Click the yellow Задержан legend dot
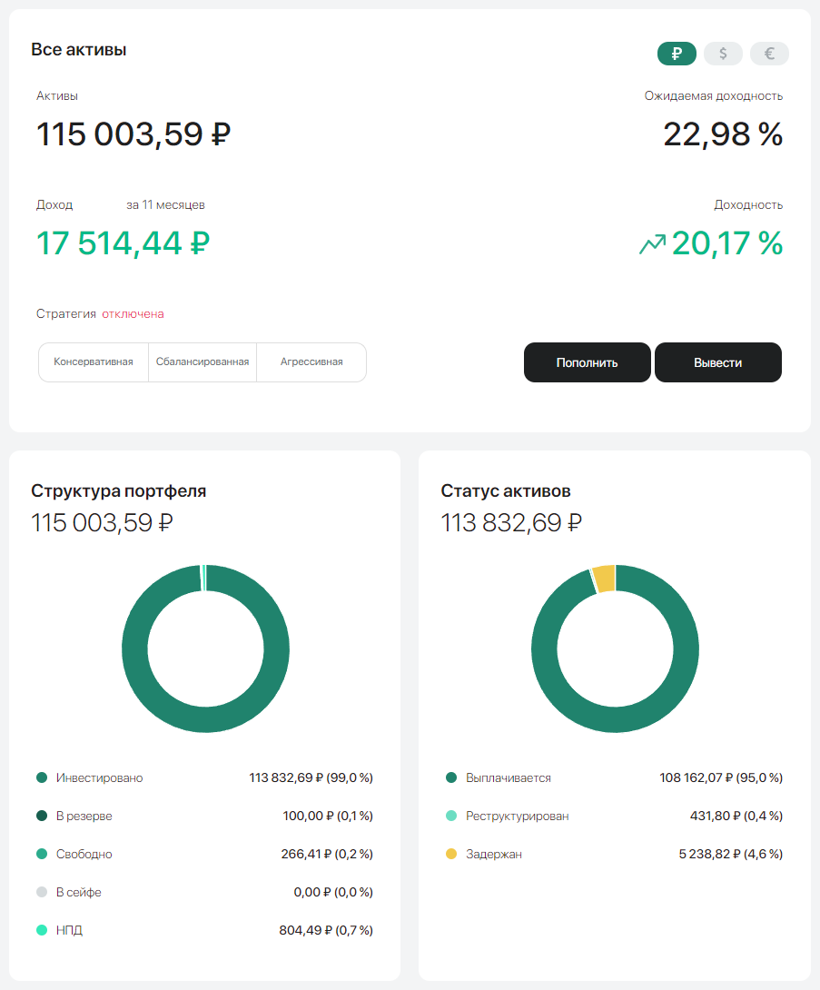 coord(451,855)
